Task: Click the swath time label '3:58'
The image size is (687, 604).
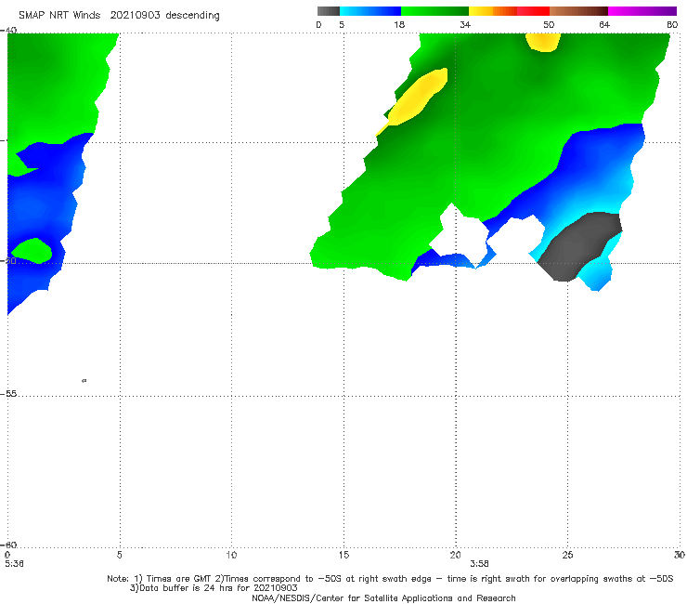Action: click(479, 564)
